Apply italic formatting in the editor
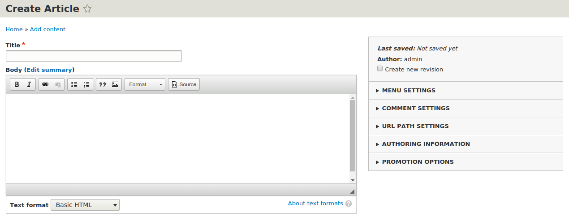Screen dimensions: 569x216 pos(29,84)
